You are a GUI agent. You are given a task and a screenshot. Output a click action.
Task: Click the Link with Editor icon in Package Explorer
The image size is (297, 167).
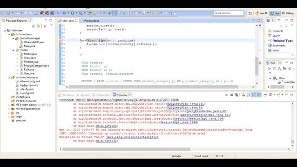(39, 26)
